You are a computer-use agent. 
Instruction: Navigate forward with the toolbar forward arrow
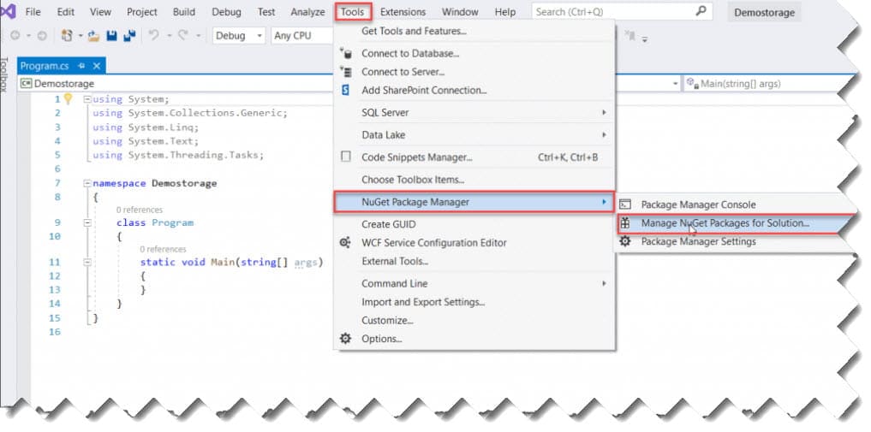pyautogui.click(x=42, y=35)
